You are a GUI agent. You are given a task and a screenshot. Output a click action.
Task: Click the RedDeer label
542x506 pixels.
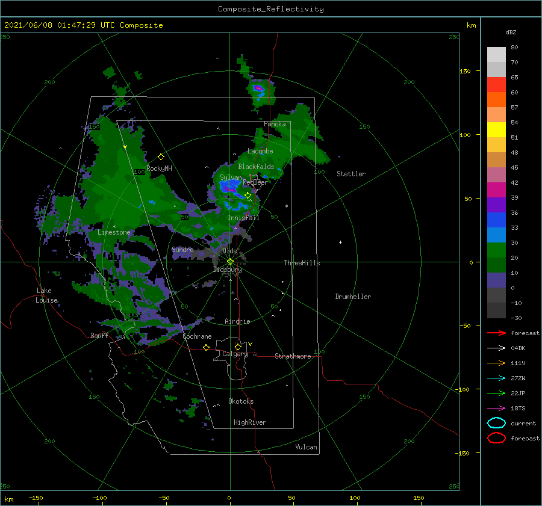pos(255,182)
